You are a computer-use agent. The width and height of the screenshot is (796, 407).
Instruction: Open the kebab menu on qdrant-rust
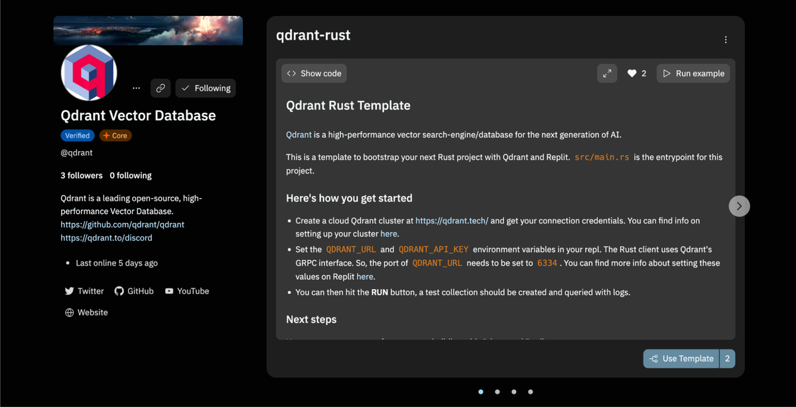[726, 39]
